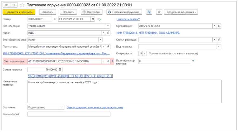The width and height of the screenshot is (238, 132).
Task: Expand the 'Вид обязательства' dropdown
Action: coord(100,40)
